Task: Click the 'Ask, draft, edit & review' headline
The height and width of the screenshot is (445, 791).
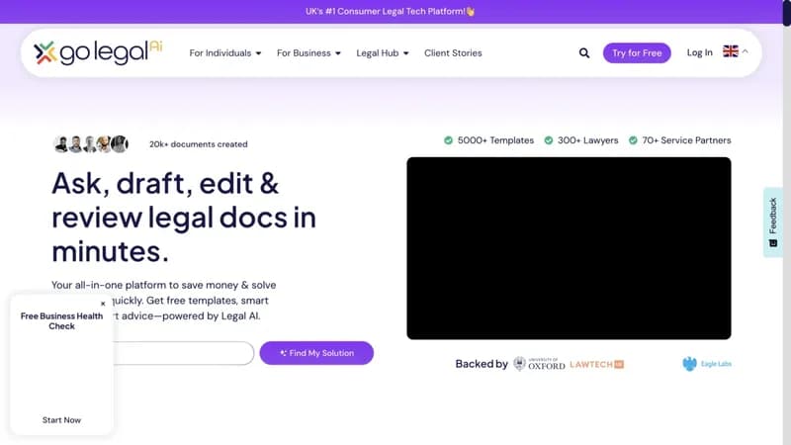Action: click(184, 217)
